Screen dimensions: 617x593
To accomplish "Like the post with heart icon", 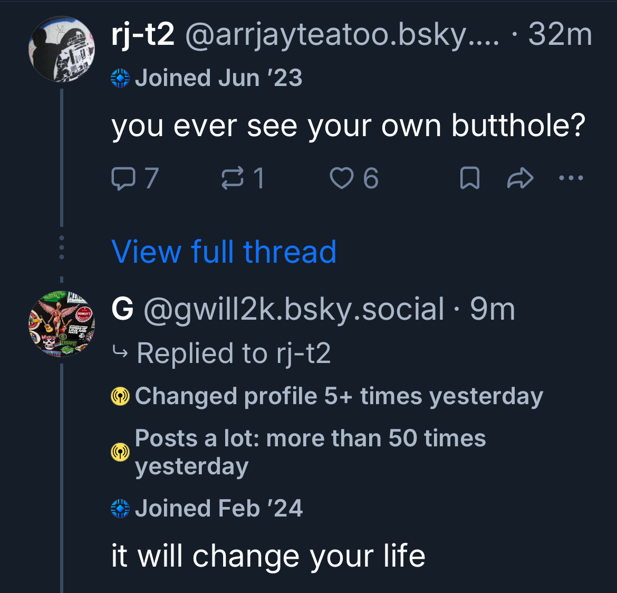I will (x=341, y=178).
